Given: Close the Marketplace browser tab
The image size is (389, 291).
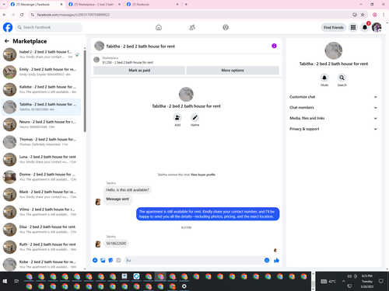Looking at the screenshot, I should click(119, 5).
